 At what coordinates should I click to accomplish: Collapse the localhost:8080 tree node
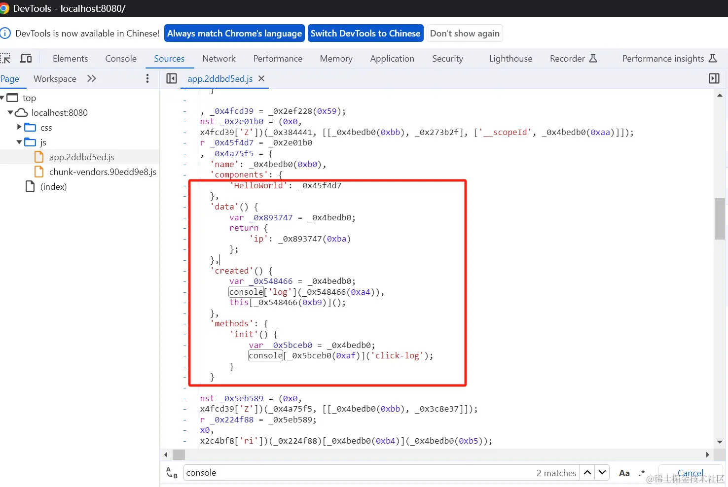tap(10, 112)
